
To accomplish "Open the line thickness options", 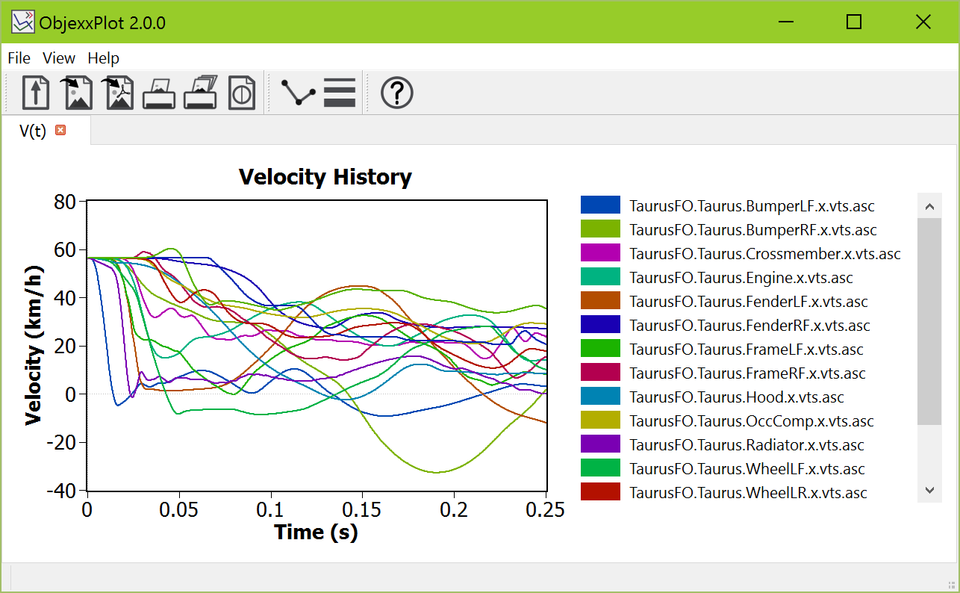I will click(340, 93).
